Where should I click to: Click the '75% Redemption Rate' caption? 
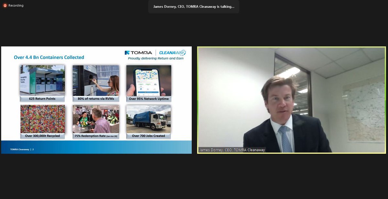96,136
